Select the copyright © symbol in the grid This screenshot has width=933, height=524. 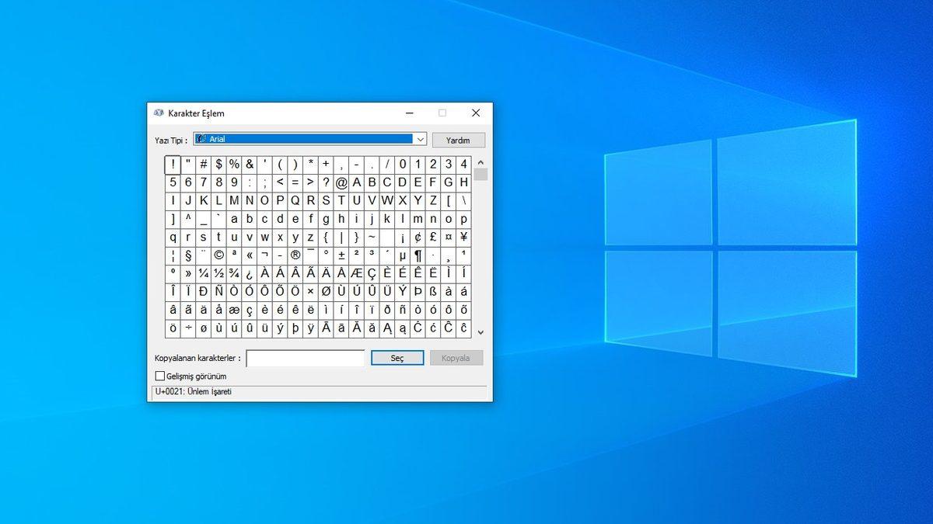(x=219, y=255)
